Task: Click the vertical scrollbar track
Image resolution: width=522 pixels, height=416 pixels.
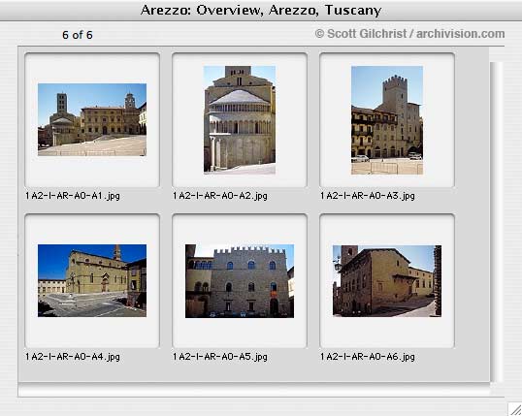Action: (496, 221)
